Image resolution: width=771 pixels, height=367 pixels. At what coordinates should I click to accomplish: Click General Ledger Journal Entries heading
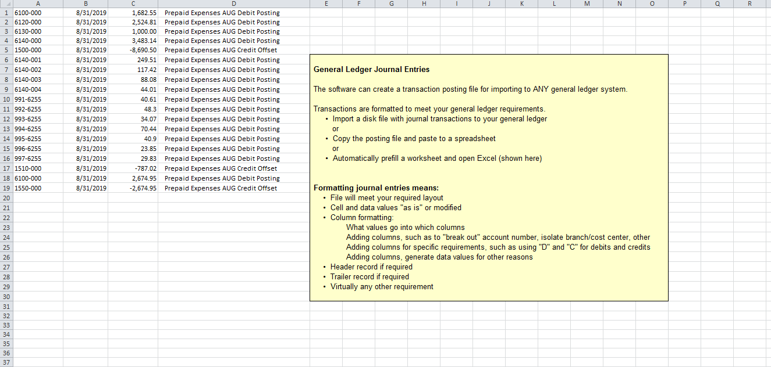(371, 69)
